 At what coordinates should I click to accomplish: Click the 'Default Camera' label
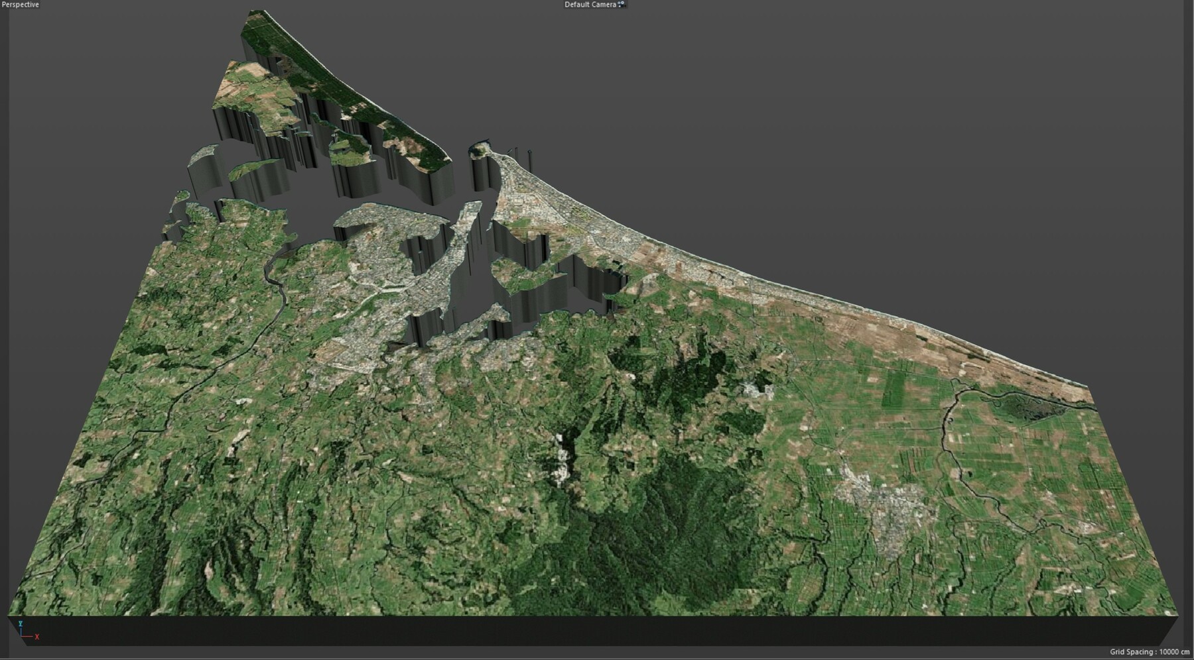590,5
